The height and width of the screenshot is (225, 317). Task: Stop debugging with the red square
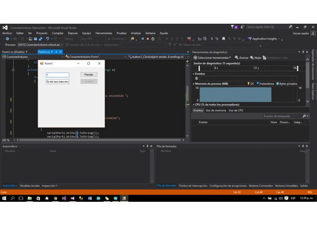(148, 39)
